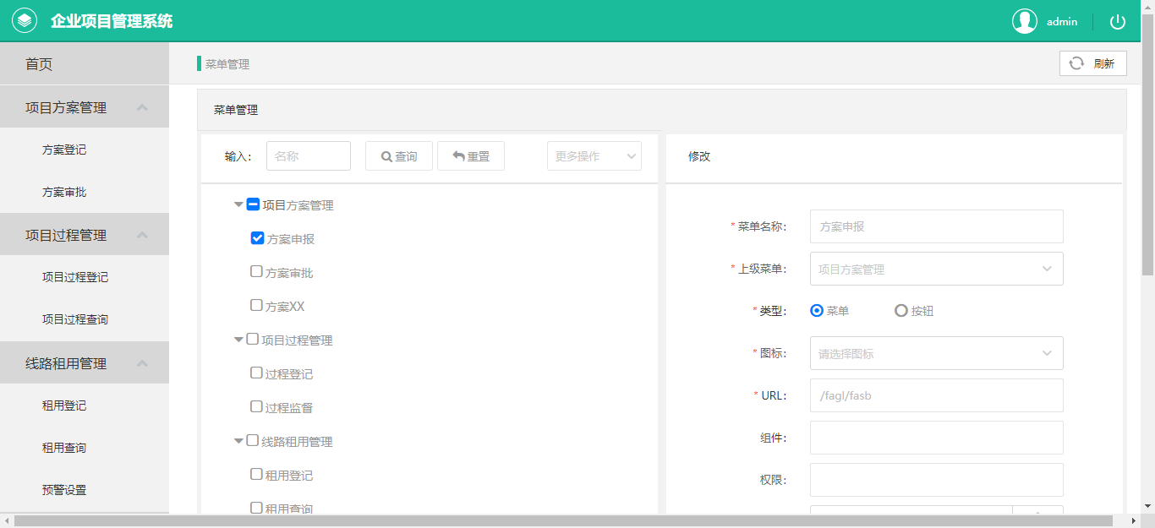1155x528 pixels.
Task: Collapse the 项目方案管理 tree node triangle
Action: [x=238, y=205]
